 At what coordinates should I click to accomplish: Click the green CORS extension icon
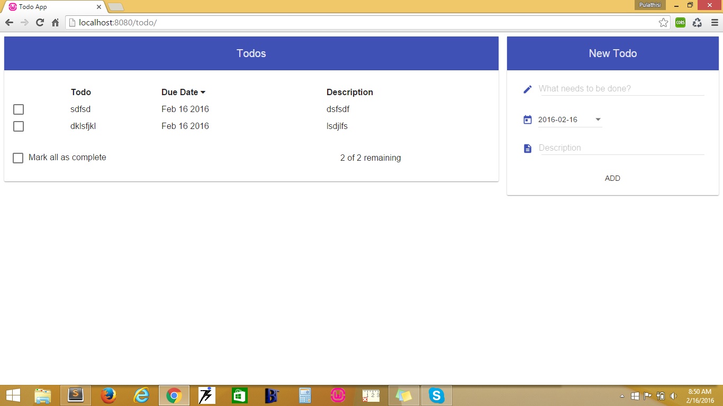tap(681, 22)
